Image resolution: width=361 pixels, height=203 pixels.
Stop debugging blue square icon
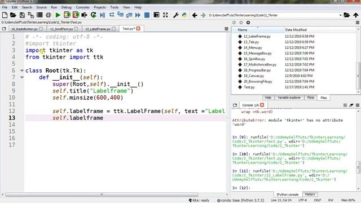tap(147, 15)
